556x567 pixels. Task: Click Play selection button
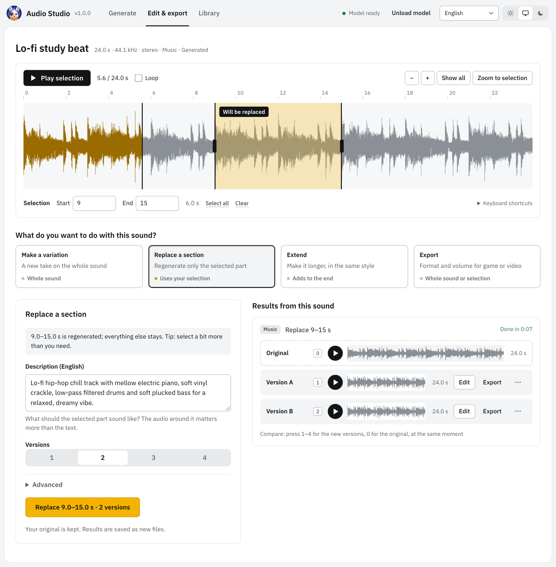pos(57,78)
